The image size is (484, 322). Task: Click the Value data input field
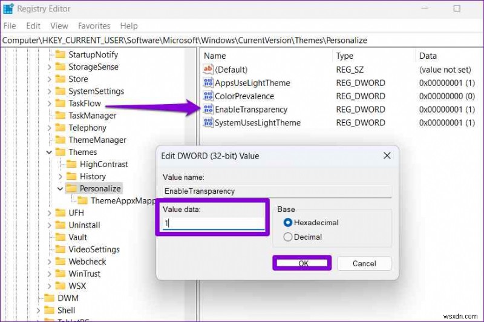(x=214, y=223)
